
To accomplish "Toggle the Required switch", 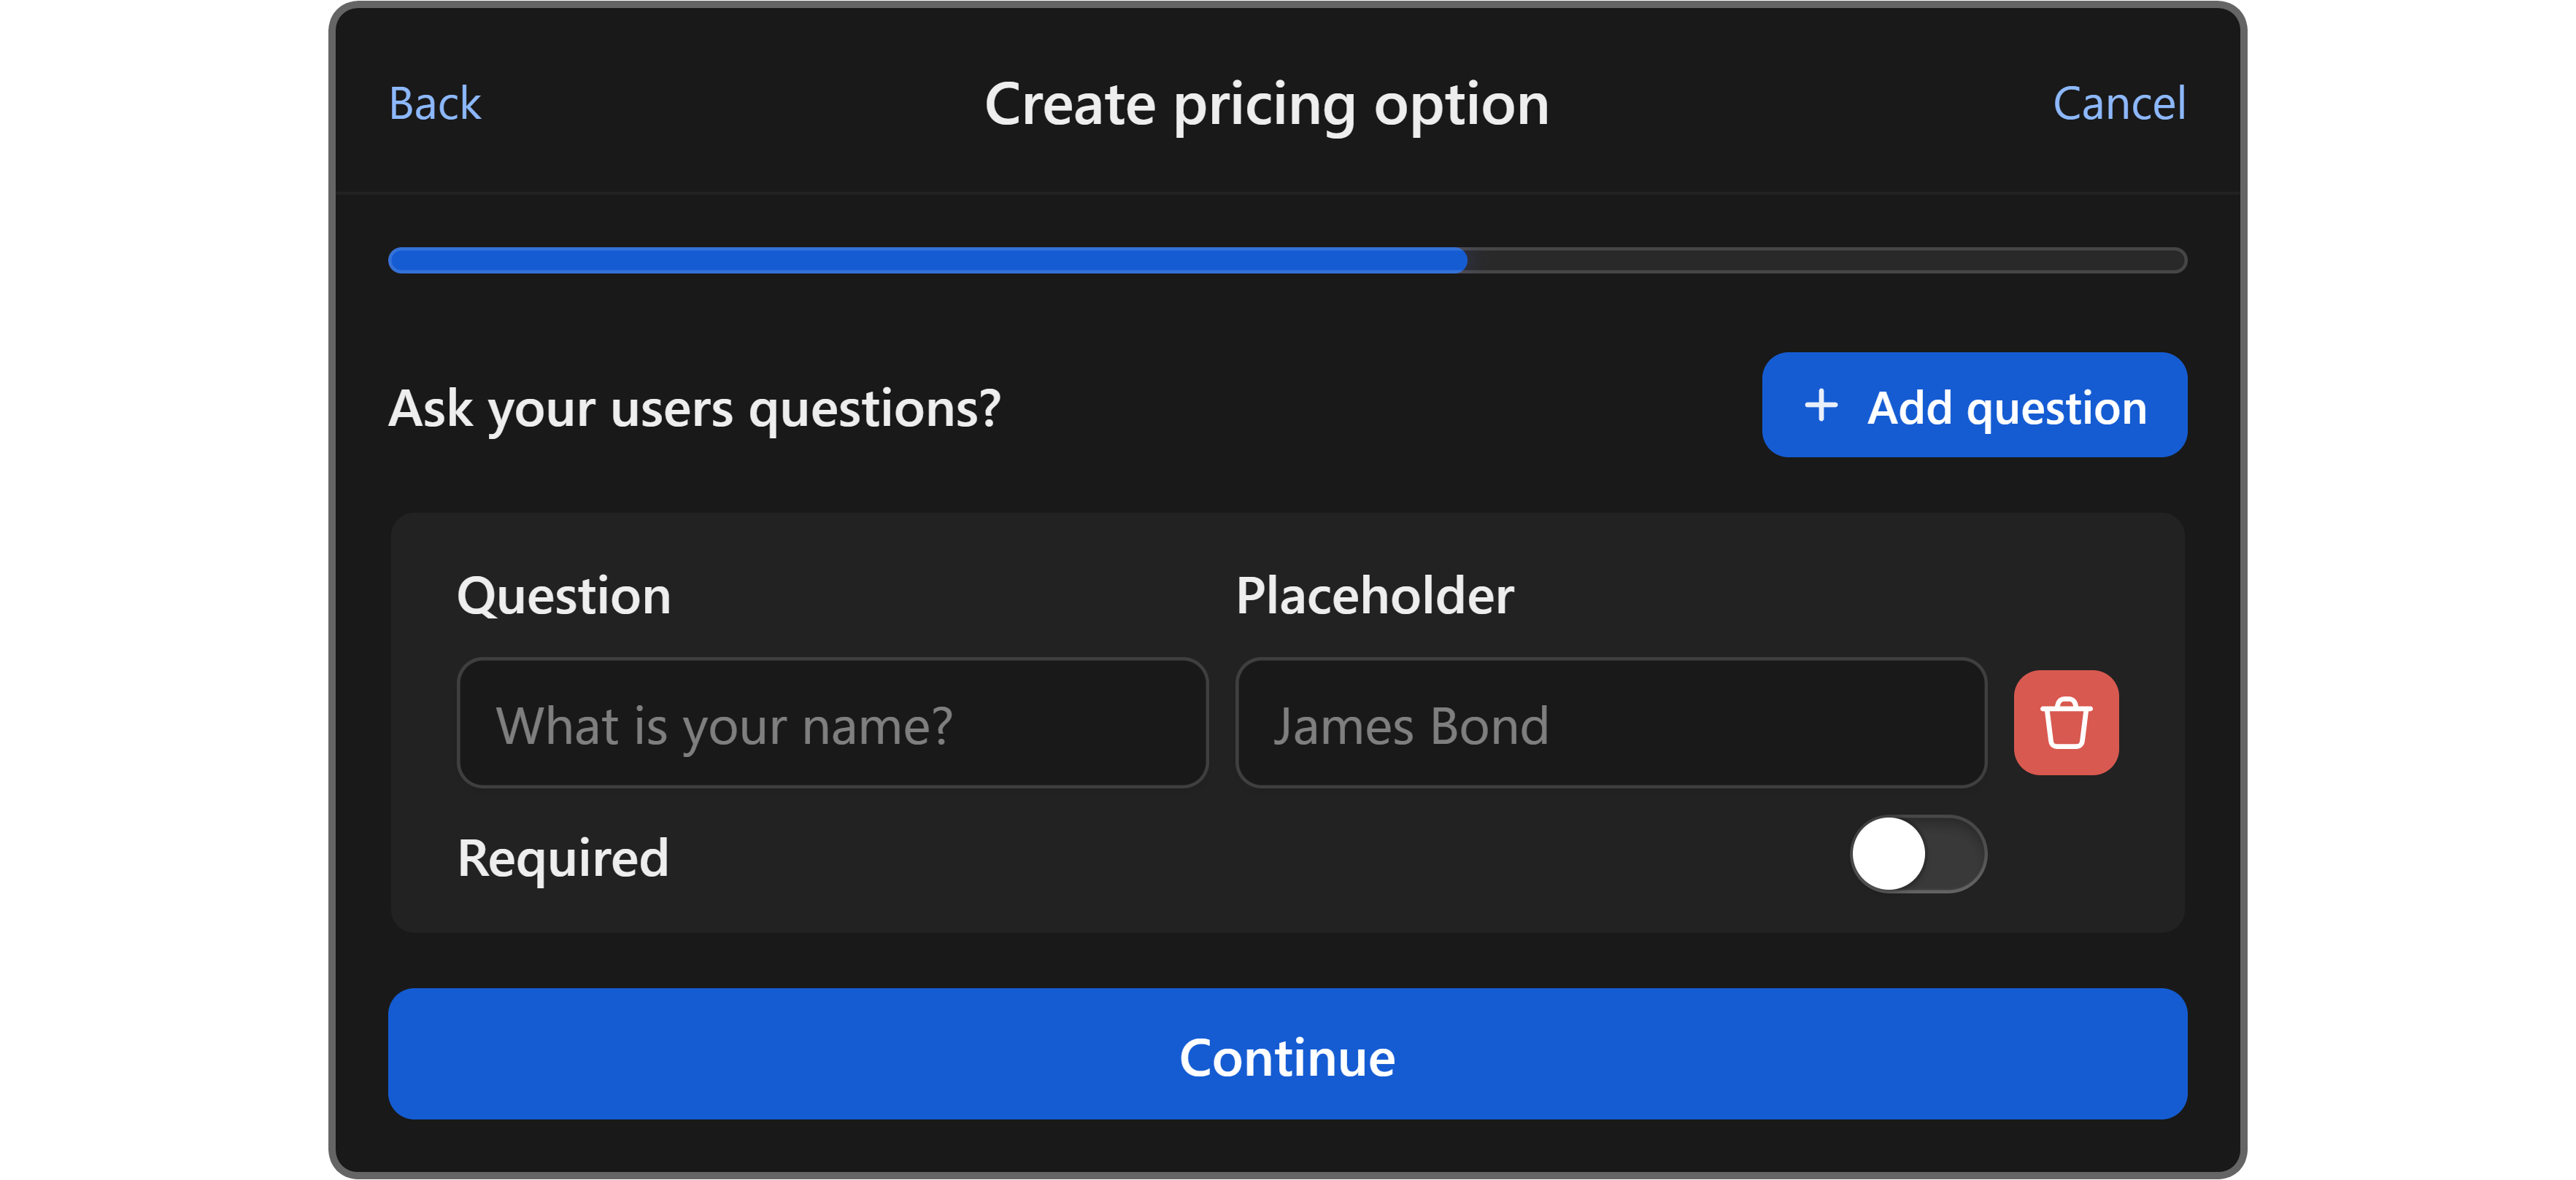I will (1917, 854).
